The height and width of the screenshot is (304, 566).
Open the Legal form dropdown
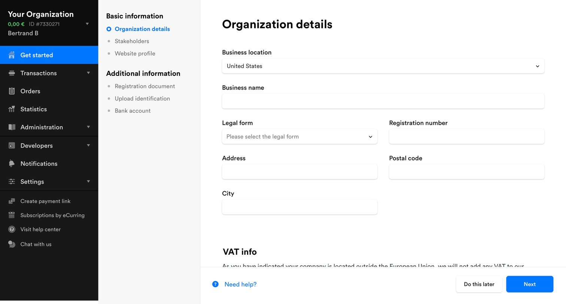tap(299, 137)
